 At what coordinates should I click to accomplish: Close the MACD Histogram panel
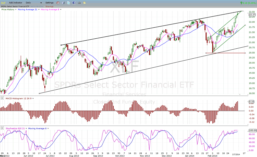(2, 97)
